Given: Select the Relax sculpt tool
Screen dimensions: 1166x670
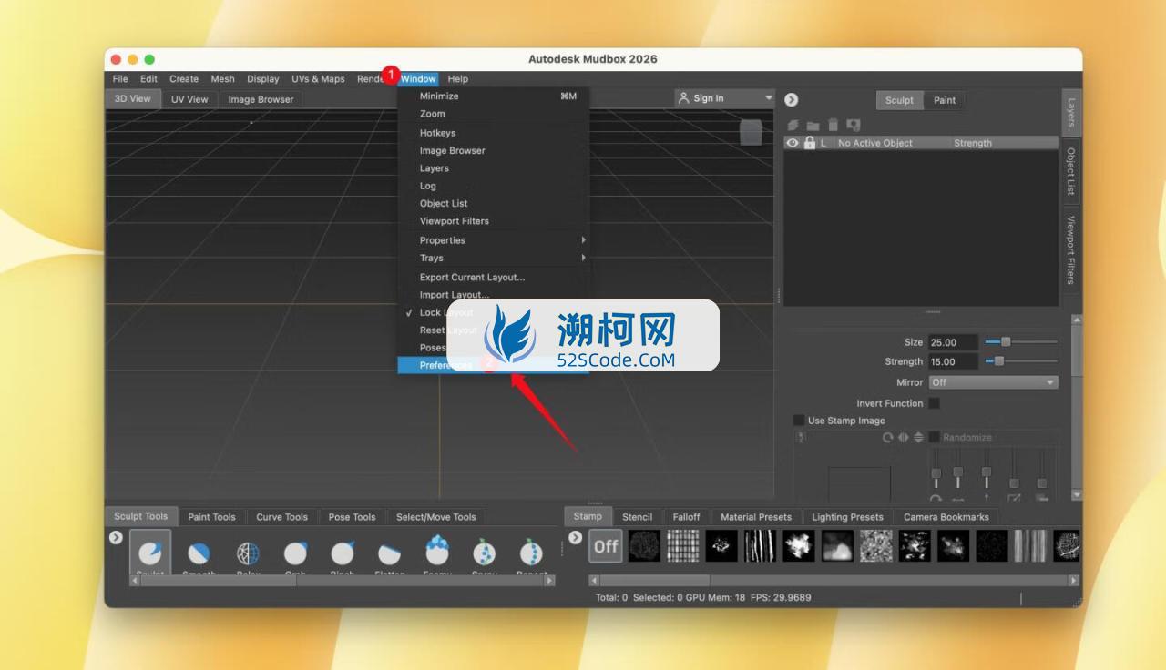Looking at the screenshot, I should click(248, 554).
